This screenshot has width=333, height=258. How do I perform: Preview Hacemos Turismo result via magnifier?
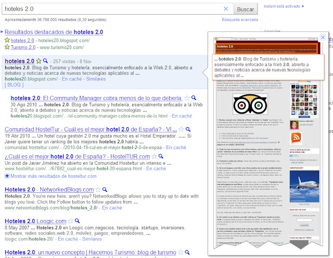coord(187,252)
